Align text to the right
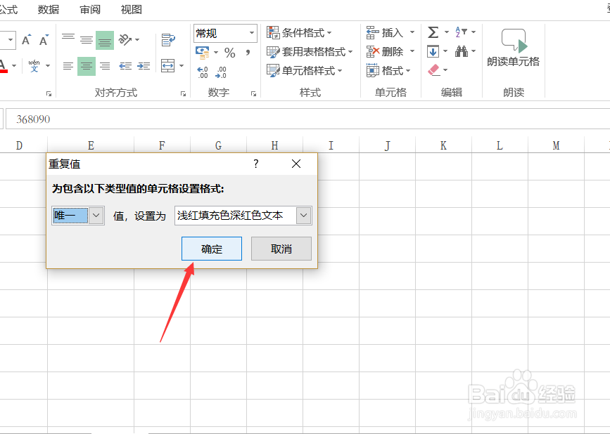 (x=105, y=66)
